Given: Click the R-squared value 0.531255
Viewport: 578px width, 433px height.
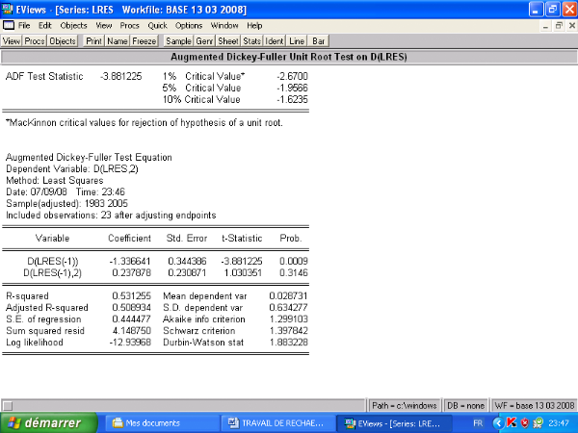Looking at the screenshot, I should pos(132,296).
